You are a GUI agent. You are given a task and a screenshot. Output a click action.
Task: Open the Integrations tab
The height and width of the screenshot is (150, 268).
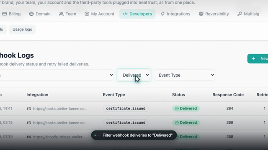[175, 14]
